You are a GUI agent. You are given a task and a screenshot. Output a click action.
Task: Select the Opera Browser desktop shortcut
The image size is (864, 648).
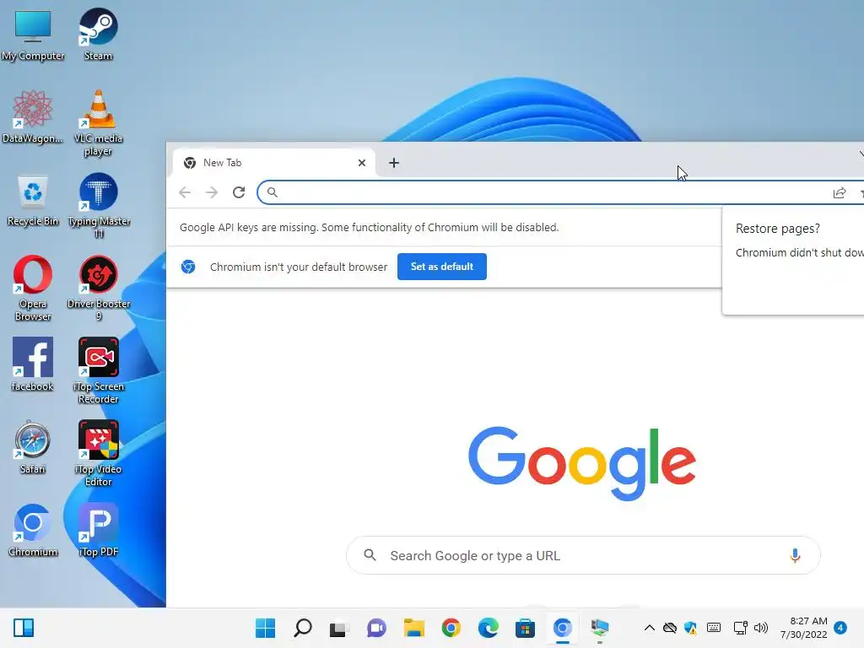pyautogui.click(x=33, y=289)
